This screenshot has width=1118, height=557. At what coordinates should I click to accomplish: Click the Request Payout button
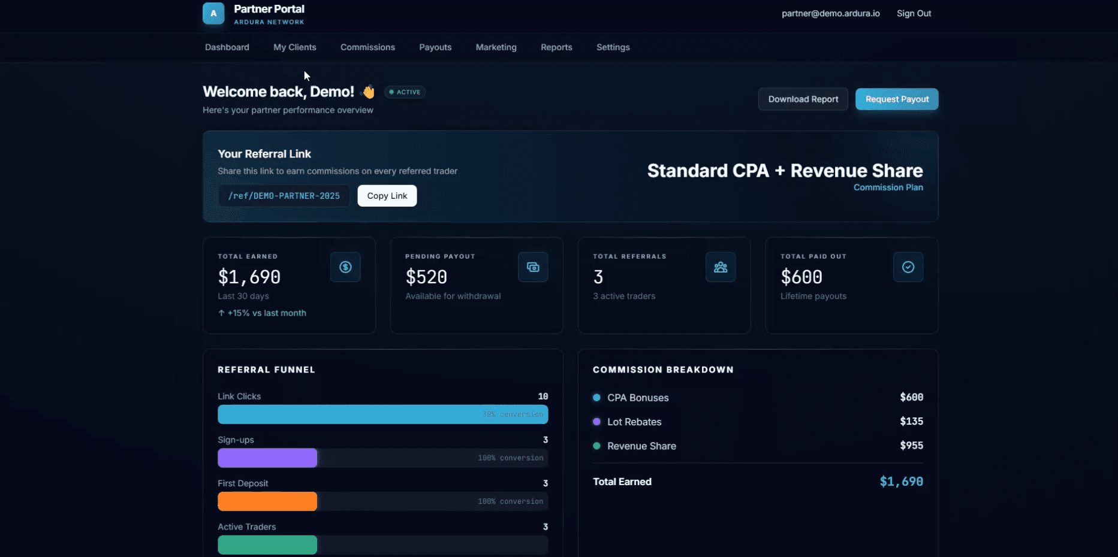(x=897, y=99)
